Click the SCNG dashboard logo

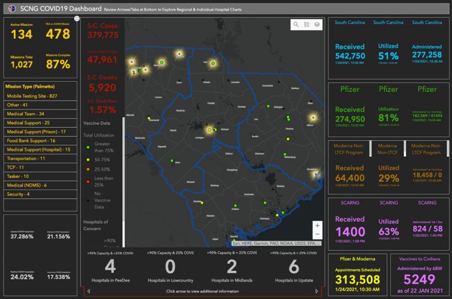point(12,9)
